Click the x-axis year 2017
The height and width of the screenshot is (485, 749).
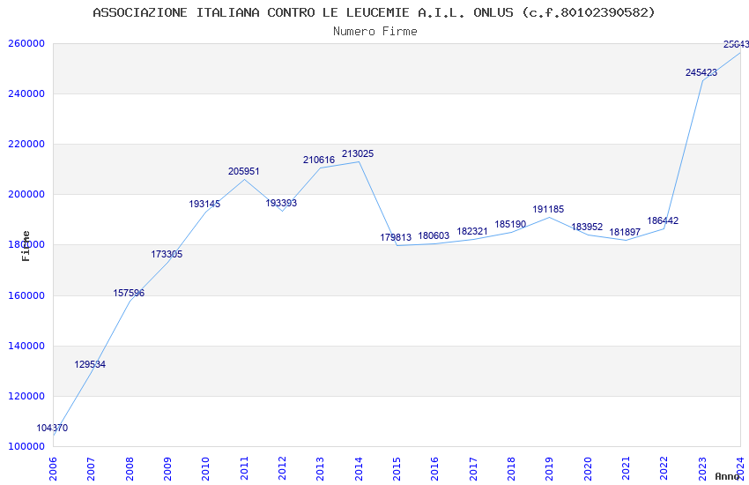pos(473,469)
